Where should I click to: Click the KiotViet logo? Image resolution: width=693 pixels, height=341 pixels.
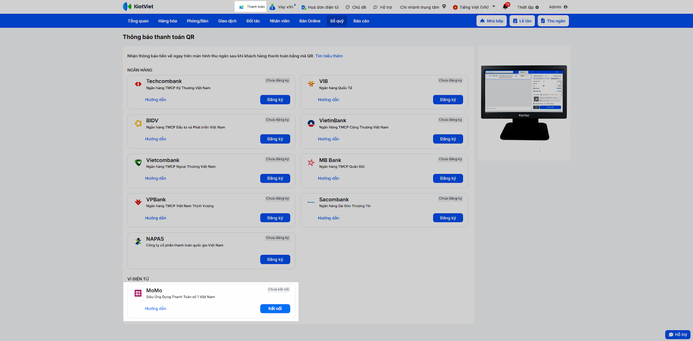point(138,6)
